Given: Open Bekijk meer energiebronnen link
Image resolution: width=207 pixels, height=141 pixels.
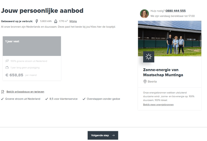Looking at the screenshot, I should point(158,104).
